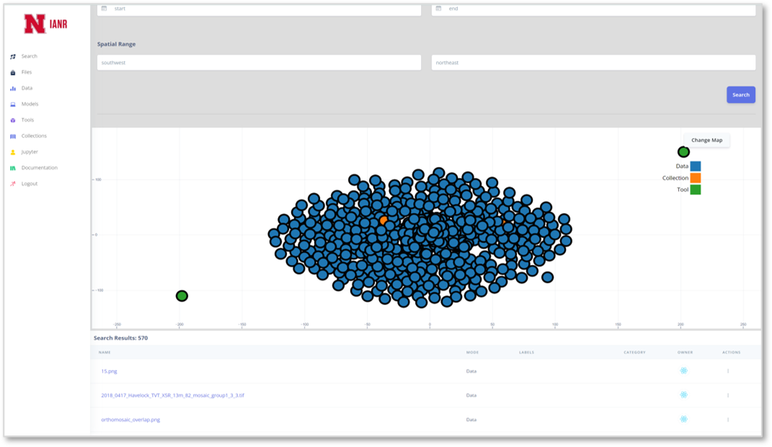Open actions menu for Havelock mosaic tif row
Image resolution: width=772 pixels, height=447 pixels.
pos(728,395)
